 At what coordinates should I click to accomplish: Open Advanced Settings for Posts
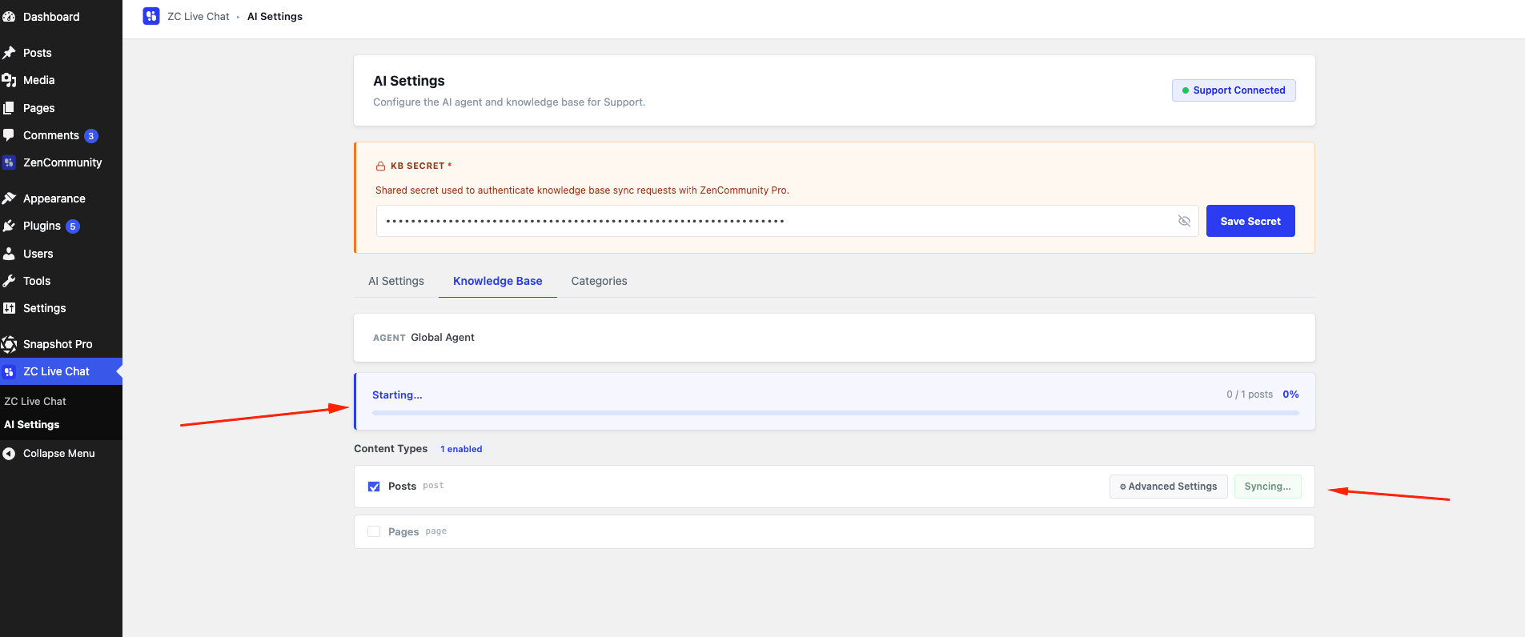click(1169, 487)
